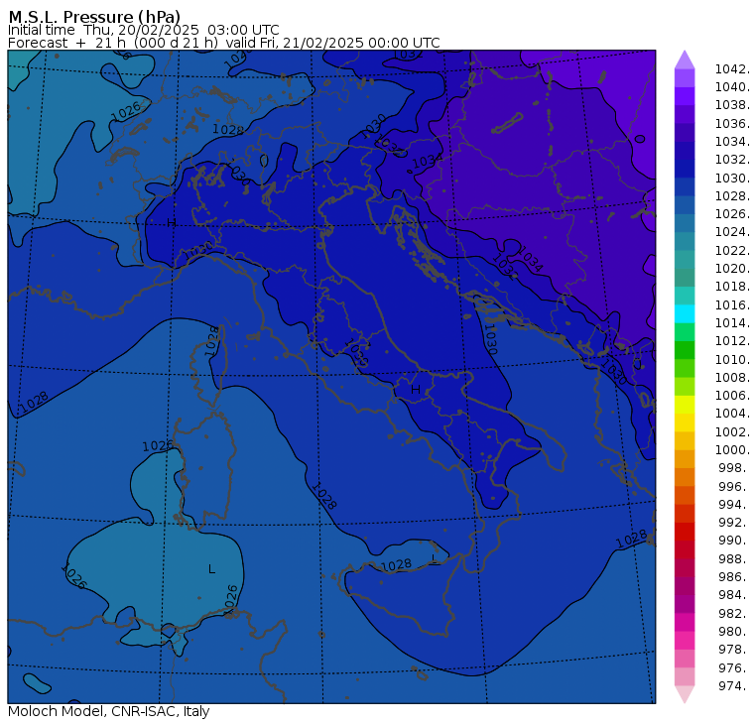754x725 pixels.
Task: Click the 1028 contour label on Corsica
Action: (x=212, y=341)
